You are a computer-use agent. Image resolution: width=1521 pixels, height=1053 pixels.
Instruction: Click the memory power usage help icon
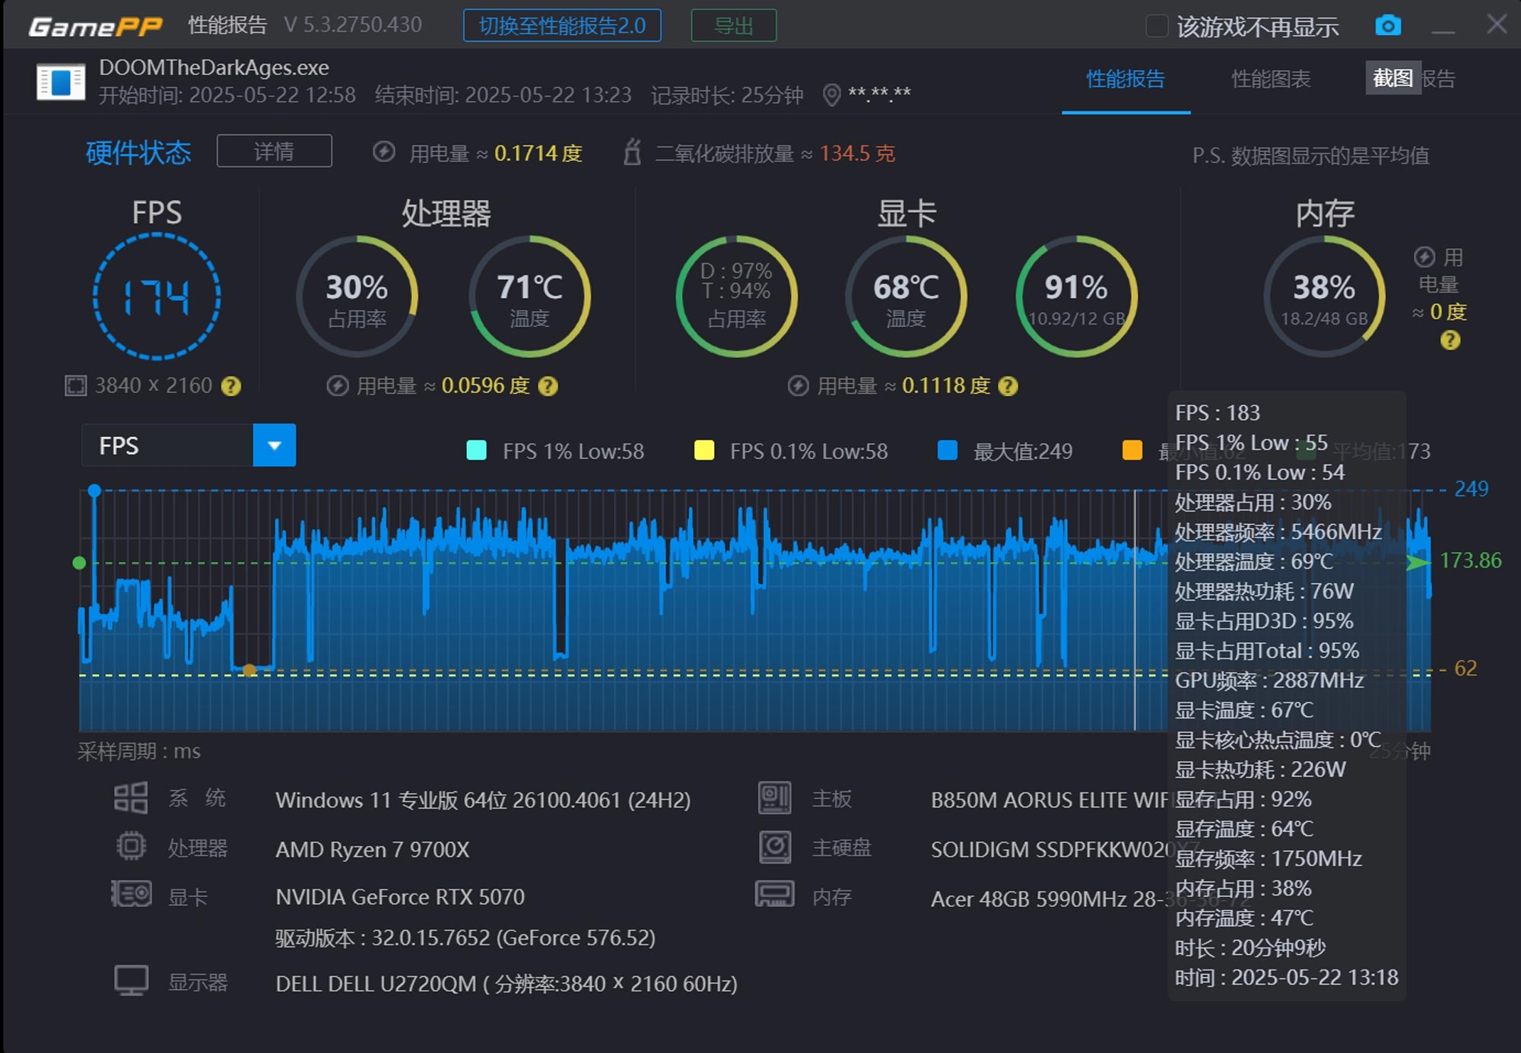pos(1450,341)
